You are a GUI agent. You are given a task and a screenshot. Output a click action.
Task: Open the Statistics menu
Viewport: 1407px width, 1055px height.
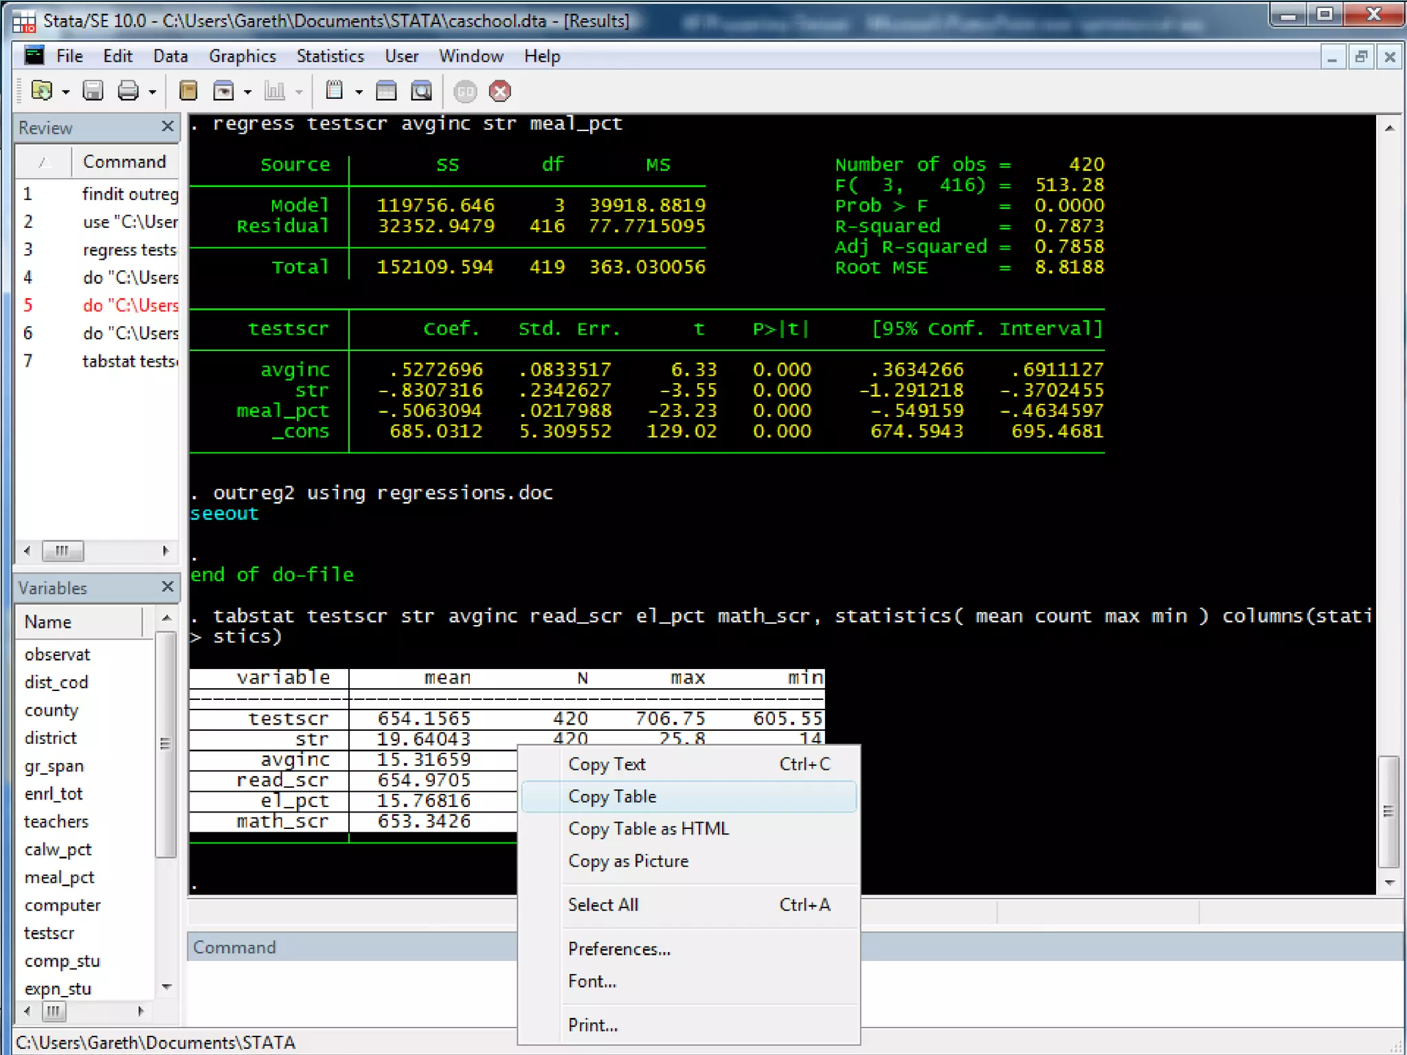point(330,56)
